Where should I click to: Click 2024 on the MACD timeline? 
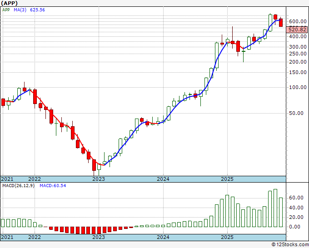pyautogui.click(x=163, y=237)
